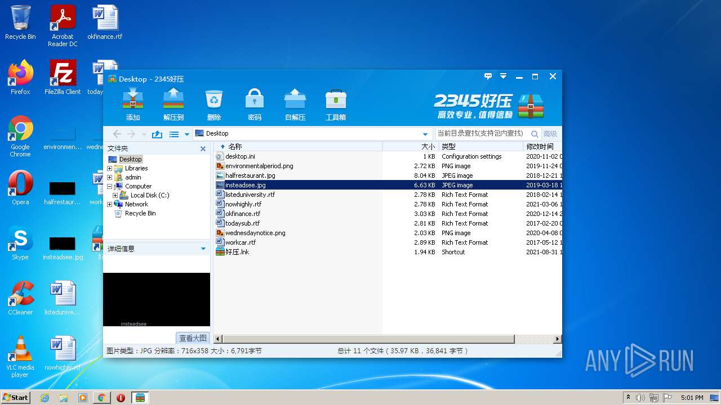
Task: Click the instreadsee preview thumbnail
Action: 157,299
